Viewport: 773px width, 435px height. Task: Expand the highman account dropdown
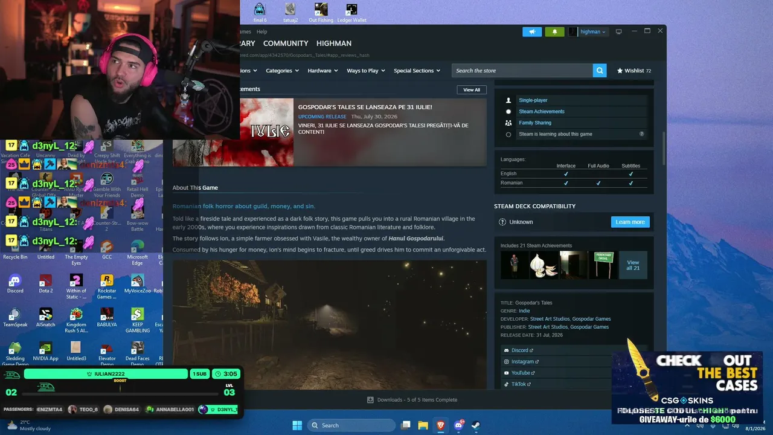593,32
